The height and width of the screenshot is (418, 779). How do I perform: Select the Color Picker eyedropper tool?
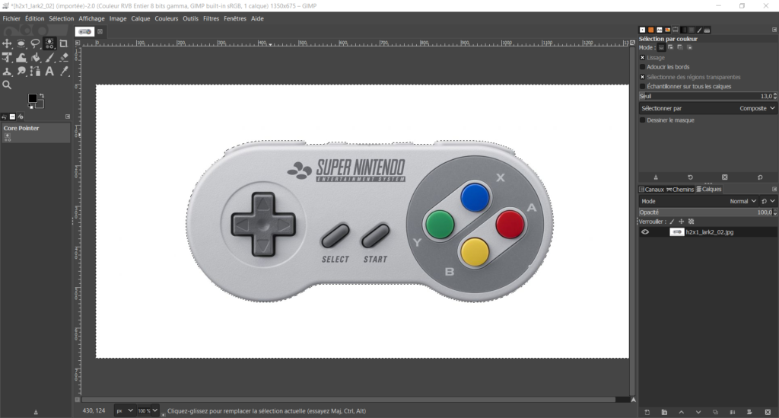click(64, 72)
